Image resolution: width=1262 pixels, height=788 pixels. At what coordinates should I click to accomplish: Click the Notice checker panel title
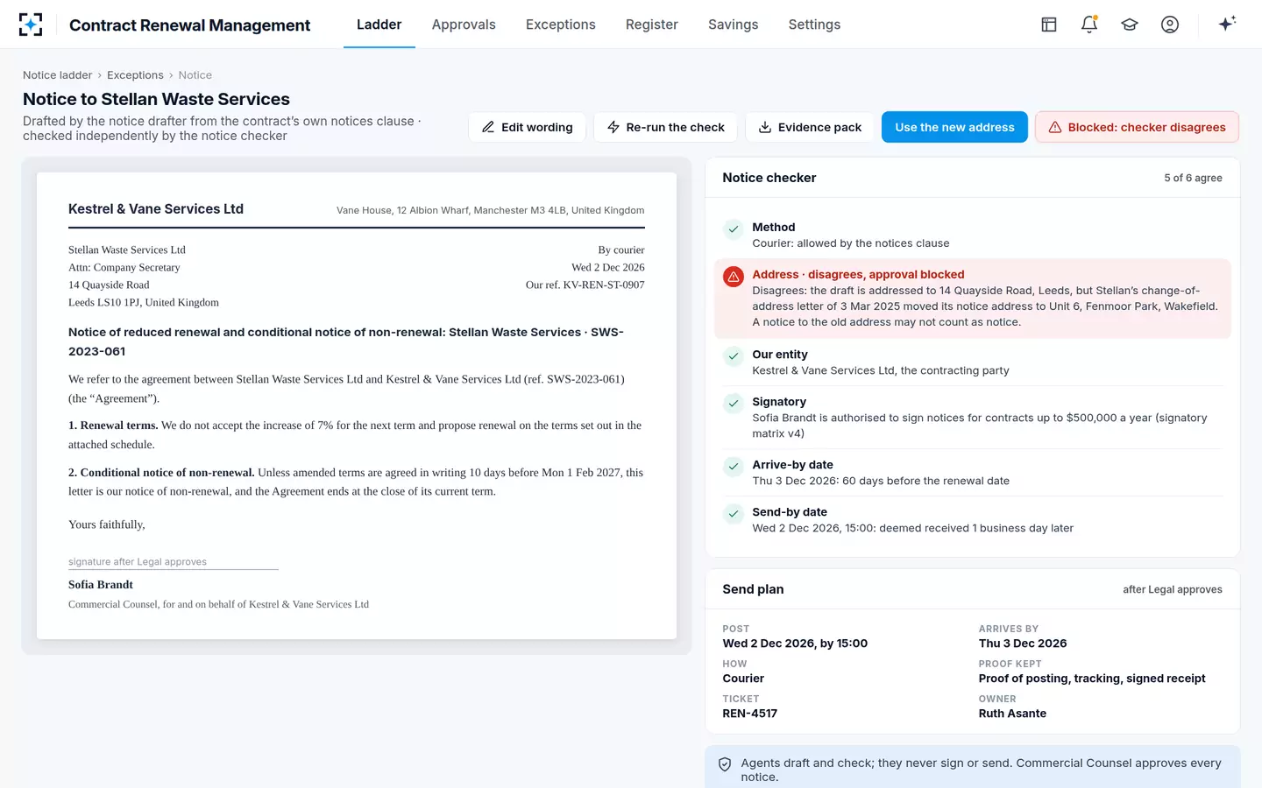(x=769, y=178)
